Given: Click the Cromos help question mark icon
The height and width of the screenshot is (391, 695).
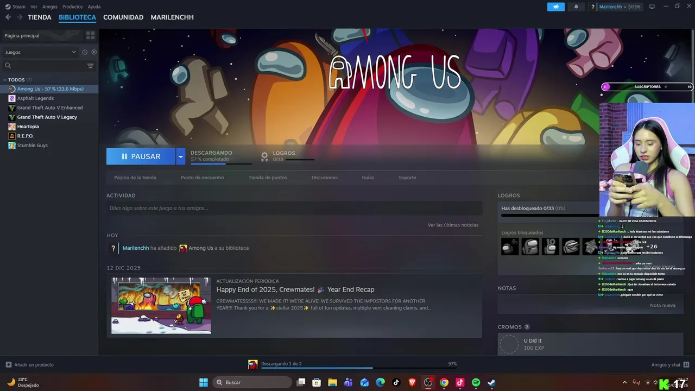Looking at the screenshot, I should [527, 327].
